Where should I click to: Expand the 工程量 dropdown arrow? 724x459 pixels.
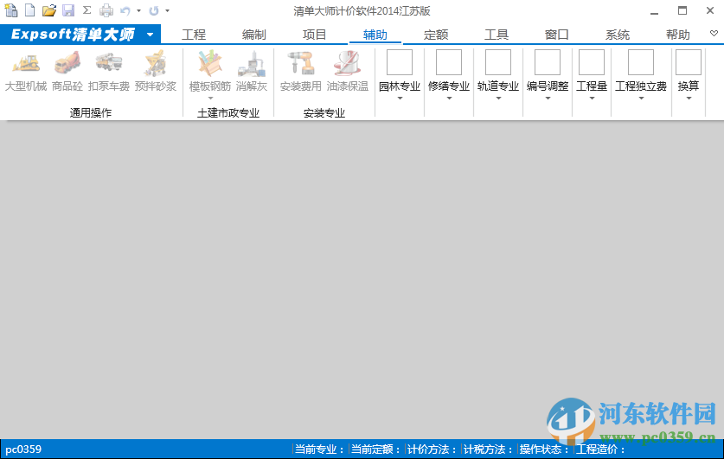[592, 99]
